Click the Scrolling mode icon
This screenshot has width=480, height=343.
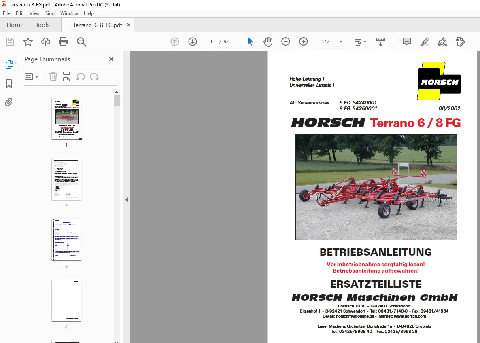coord(381,42)
